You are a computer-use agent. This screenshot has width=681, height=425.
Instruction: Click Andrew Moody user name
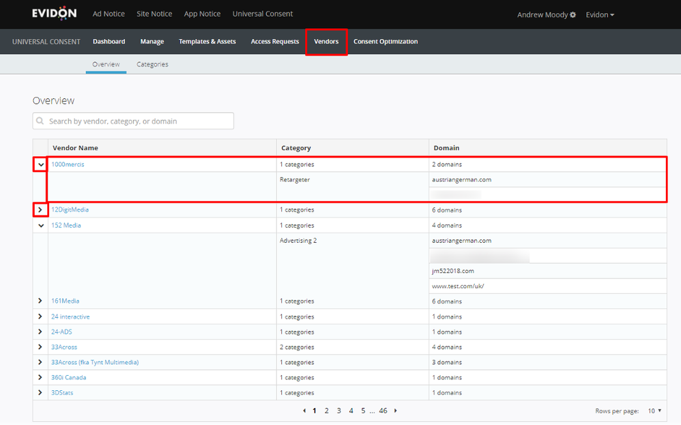[542, 15]
